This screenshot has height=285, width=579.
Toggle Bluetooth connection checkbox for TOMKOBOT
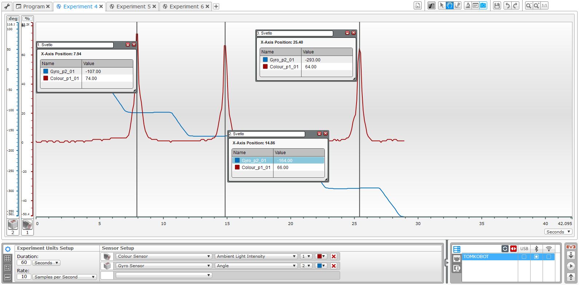click(536, 257)
